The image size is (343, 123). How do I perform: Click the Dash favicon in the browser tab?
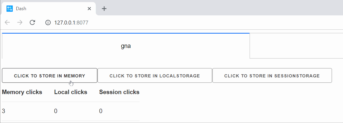point(10,9)
